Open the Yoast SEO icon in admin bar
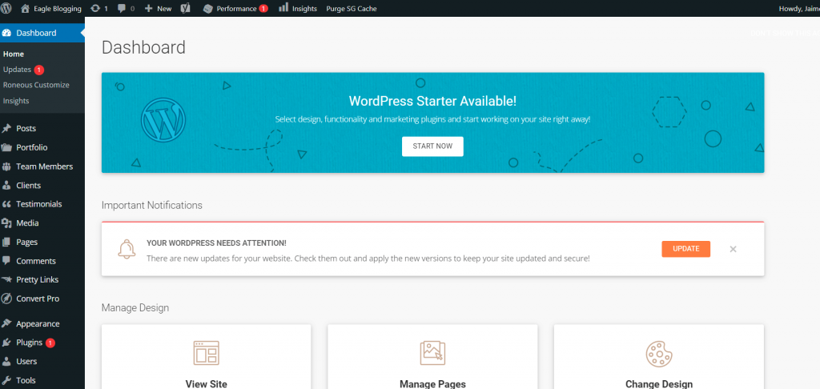This screenshot has width=820, height=389. 185,8
